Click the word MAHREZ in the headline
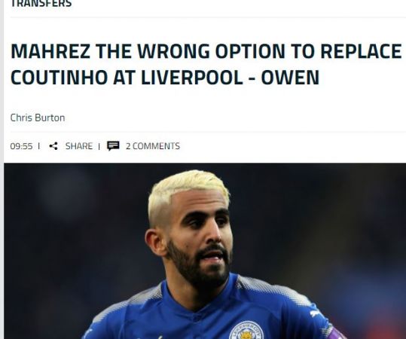Screen dimensions: 406x339 pos(50,51)
